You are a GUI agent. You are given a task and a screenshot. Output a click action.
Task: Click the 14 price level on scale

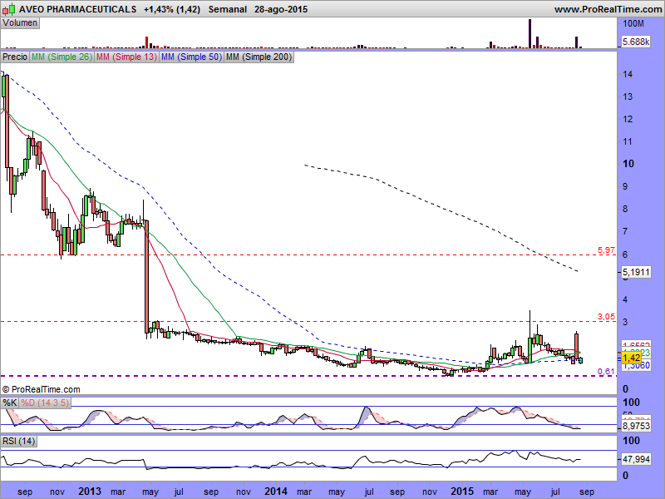click(x=628, y=74)
